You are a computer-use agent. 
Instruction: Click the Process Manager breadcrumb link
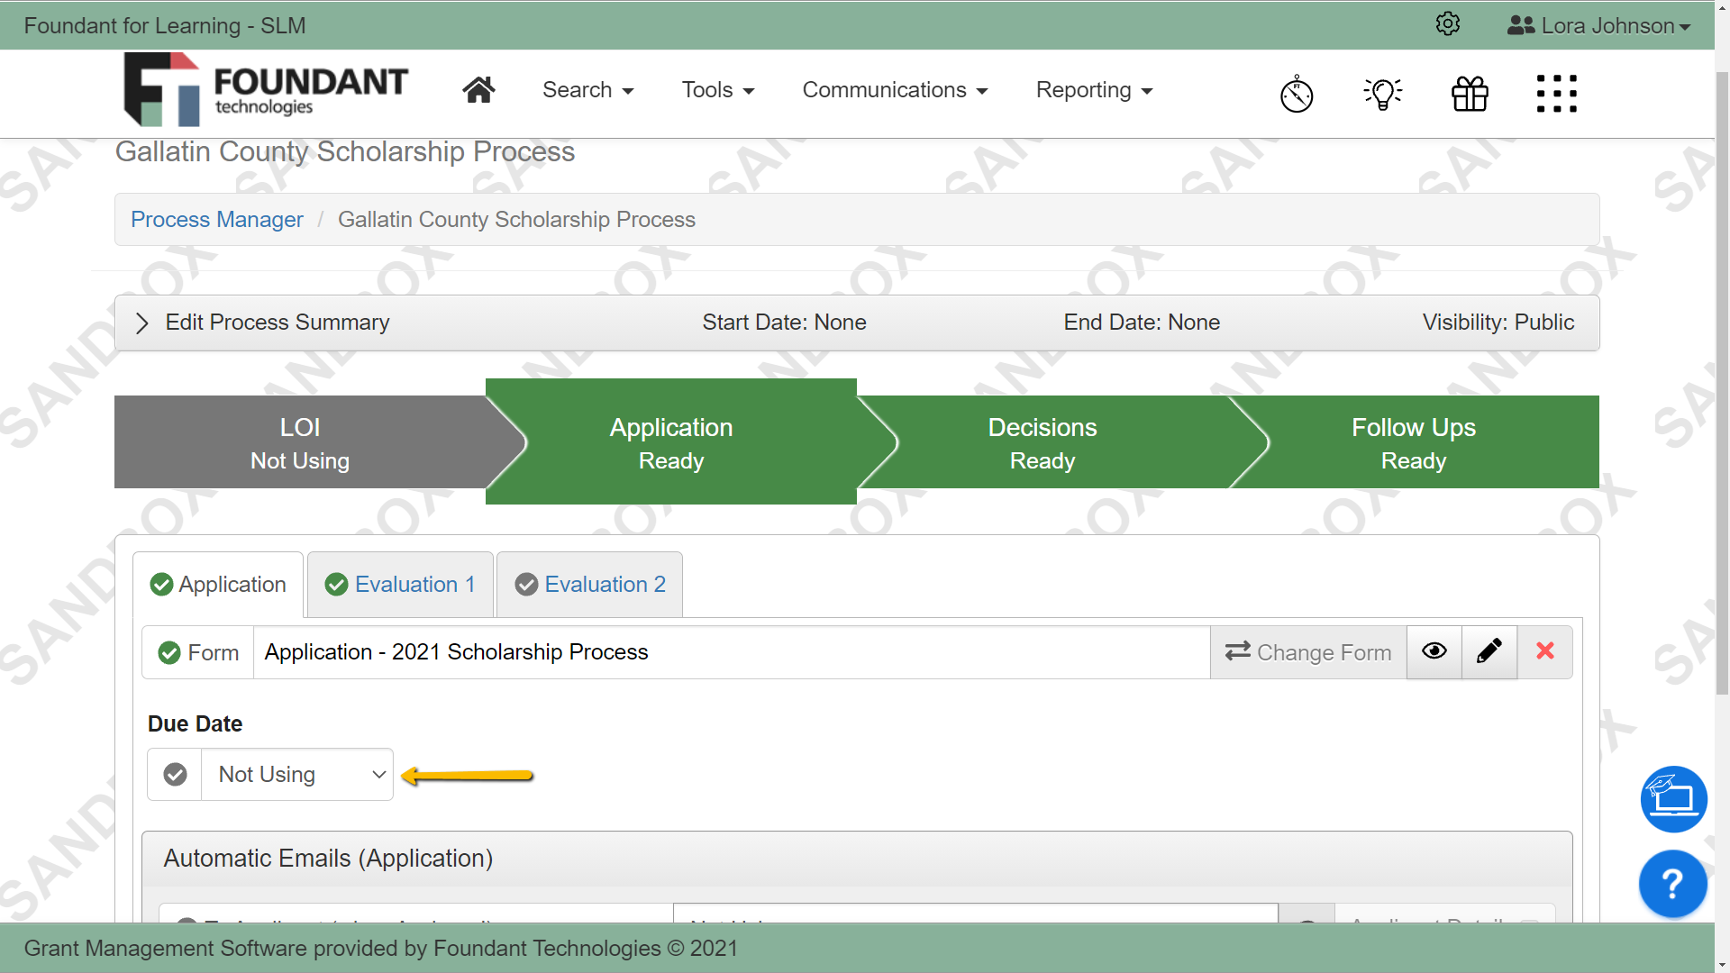coord(217,220)
